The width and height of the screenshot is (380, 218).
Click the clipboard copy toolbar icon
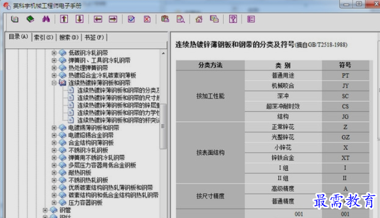[165, 19]
